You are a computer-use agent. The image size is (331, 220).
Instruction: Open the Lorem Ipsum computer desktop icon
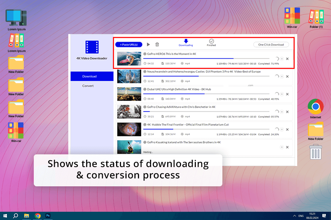coord(16,20)
